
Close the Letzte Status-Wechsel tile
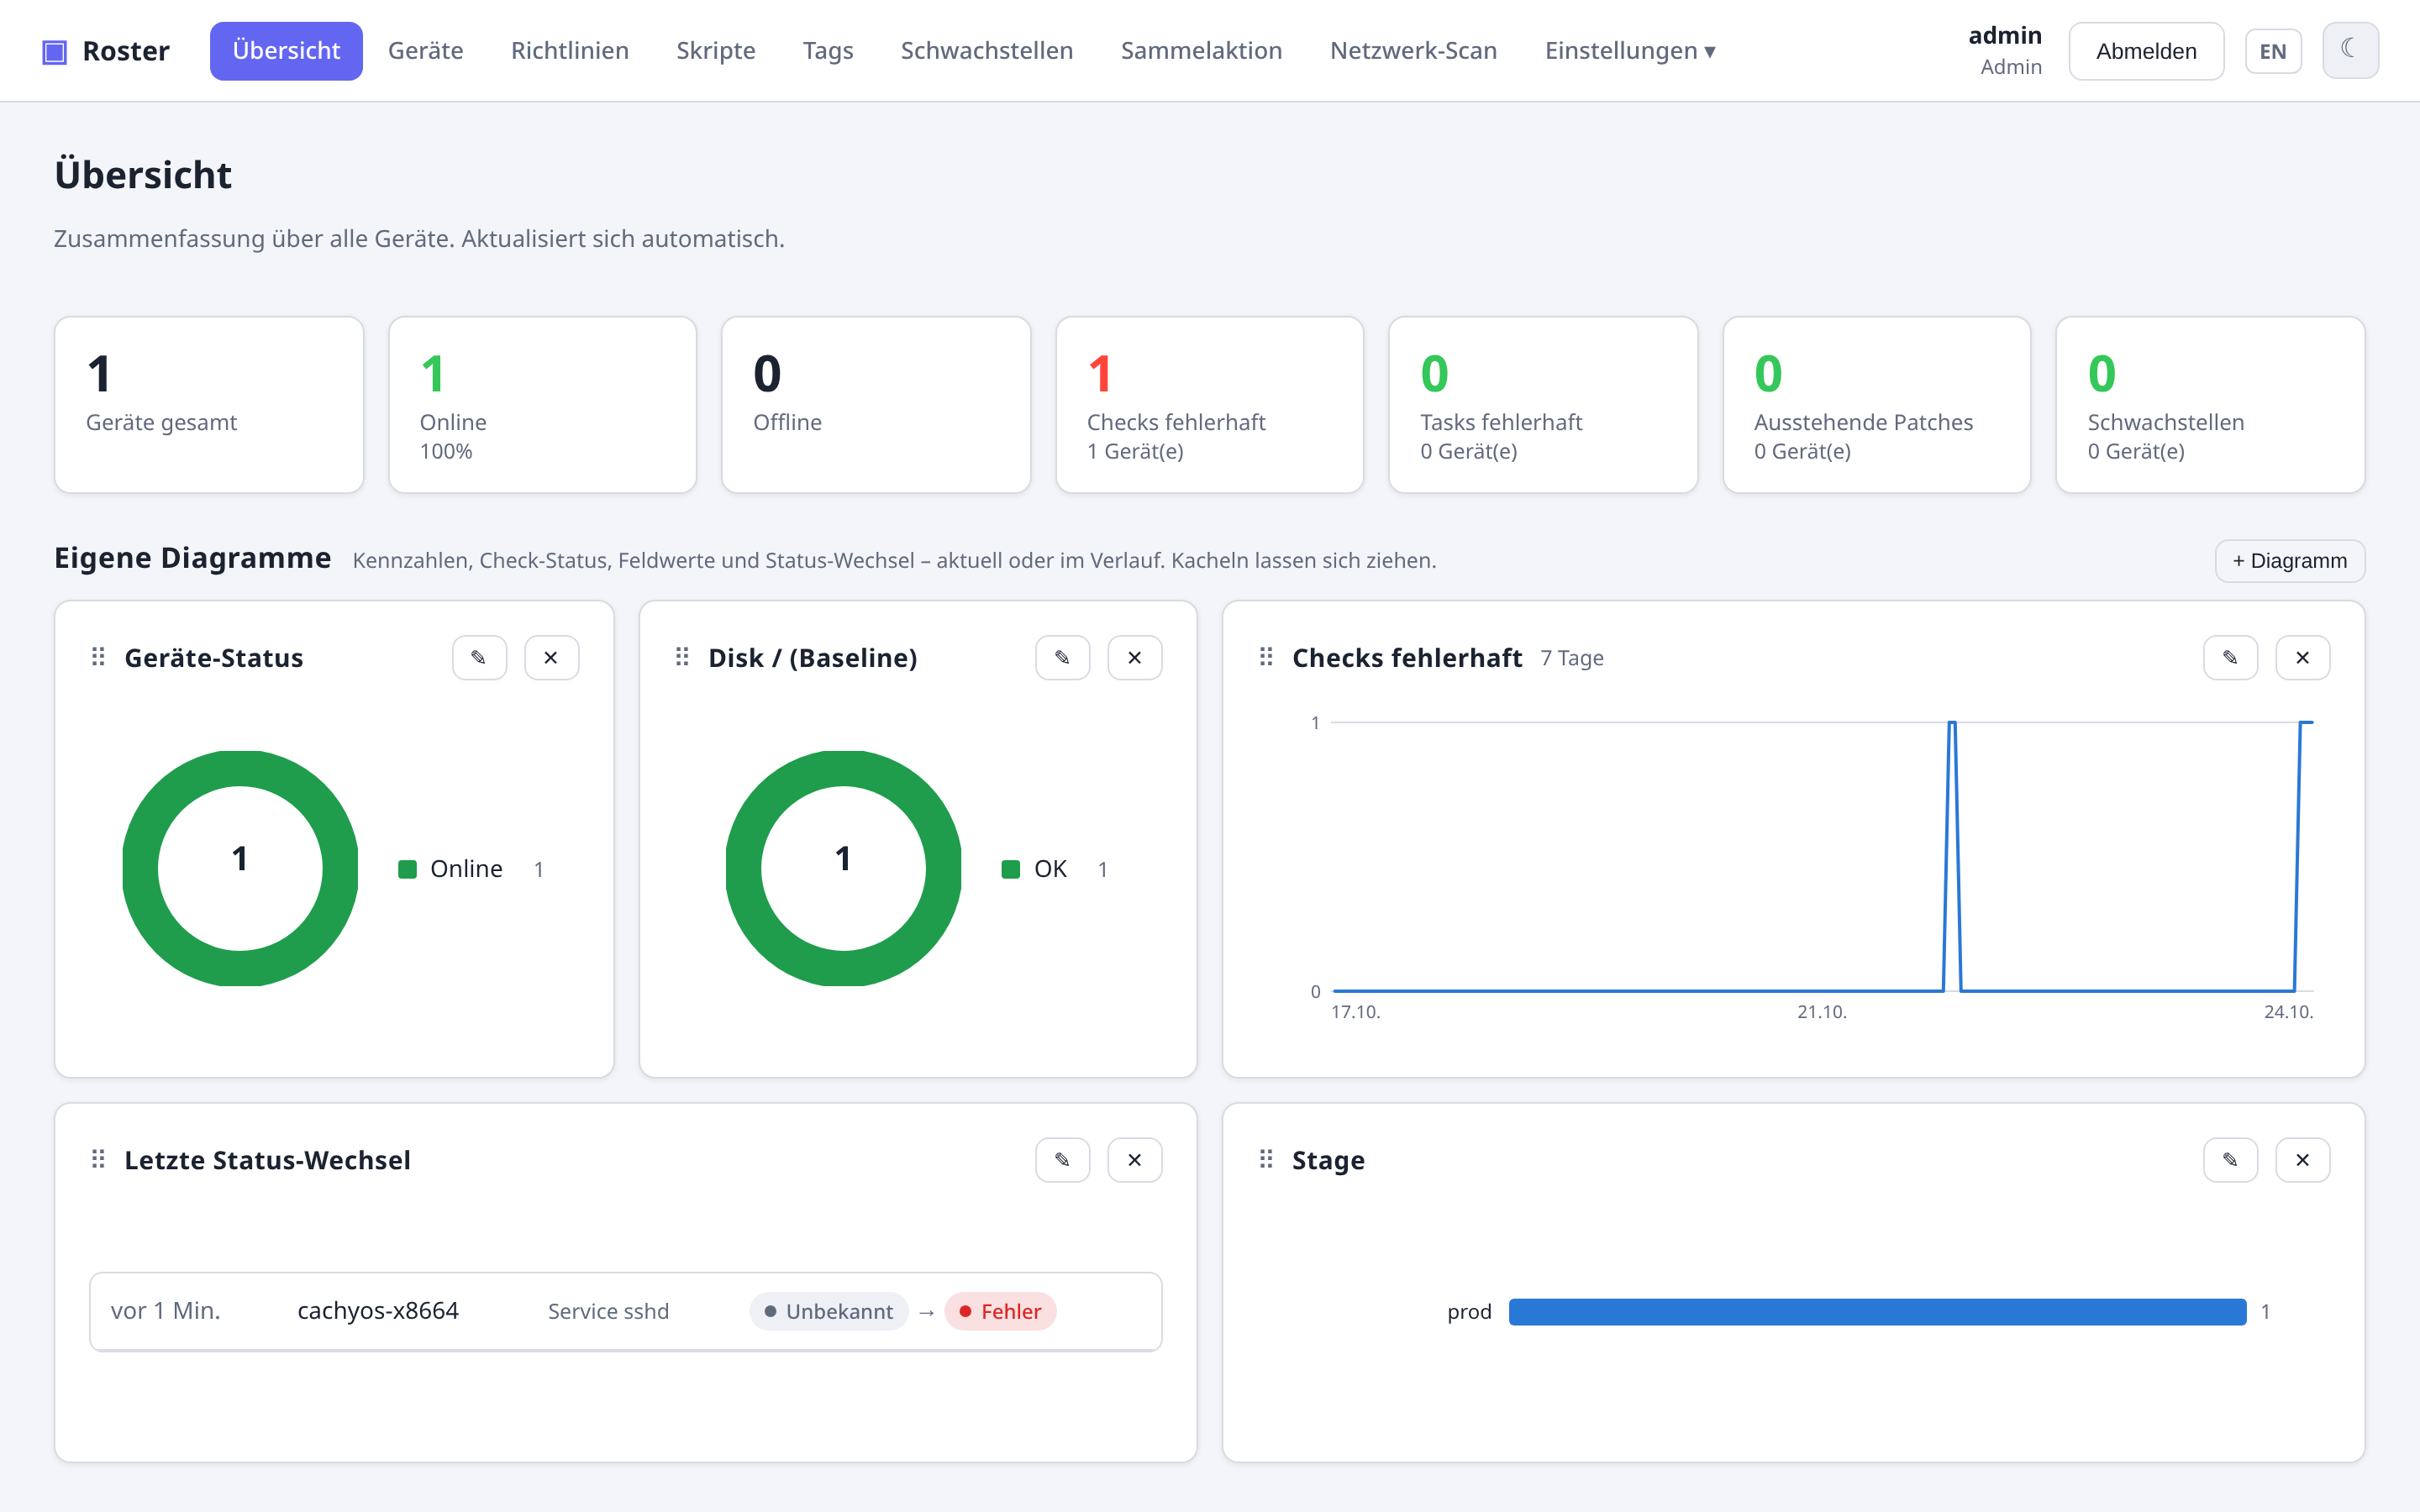pos(1134,1159)
